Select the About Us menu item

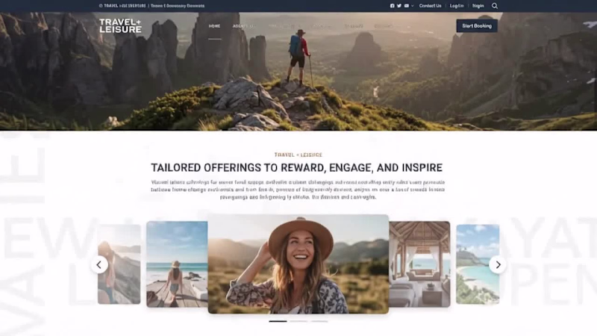[244, 26]
